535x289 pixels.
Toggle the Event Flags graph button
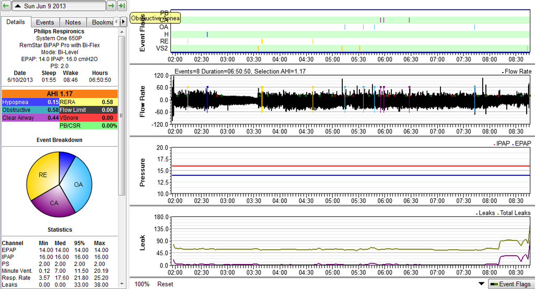511,284
